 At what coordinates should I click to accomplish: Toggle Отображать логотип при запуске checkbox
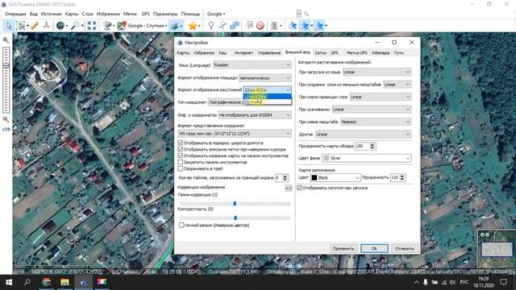(x=299, y=188)
